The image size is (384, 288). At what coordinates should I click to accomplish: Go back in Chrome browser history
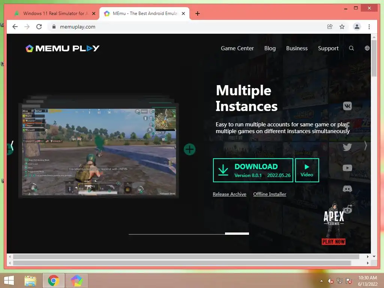(15, 27)
